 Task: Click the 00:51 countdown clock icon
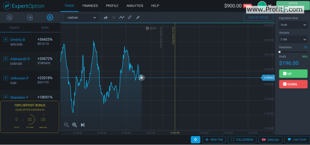[x=147, y=28]
